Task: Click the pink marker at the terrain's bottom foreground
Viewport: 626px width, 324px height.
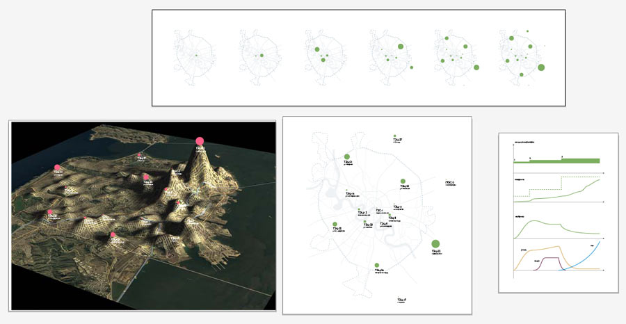Action: tap(113, 235)
